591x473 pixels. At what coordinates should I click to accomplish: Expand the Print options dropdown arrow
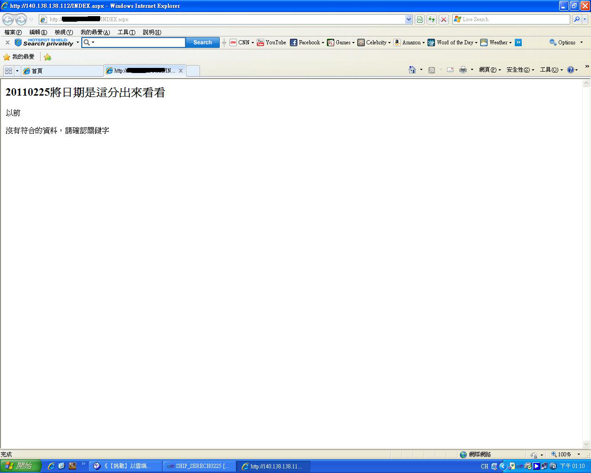[472, 70]
